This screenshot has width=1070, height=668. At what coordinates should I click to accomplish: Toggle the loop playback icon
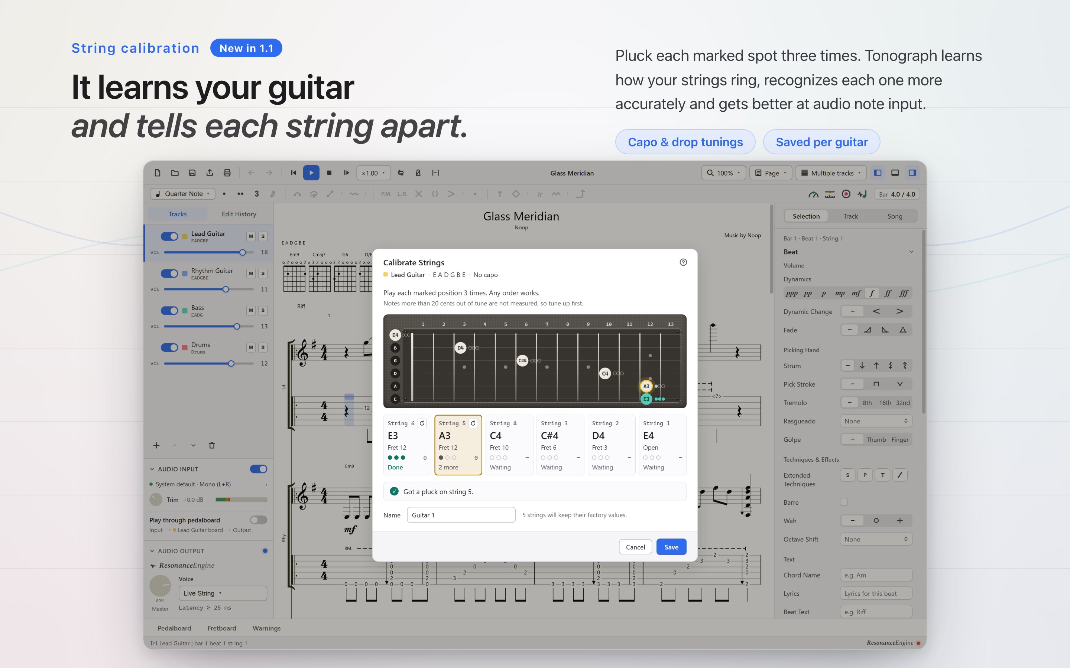coord(401,173)
